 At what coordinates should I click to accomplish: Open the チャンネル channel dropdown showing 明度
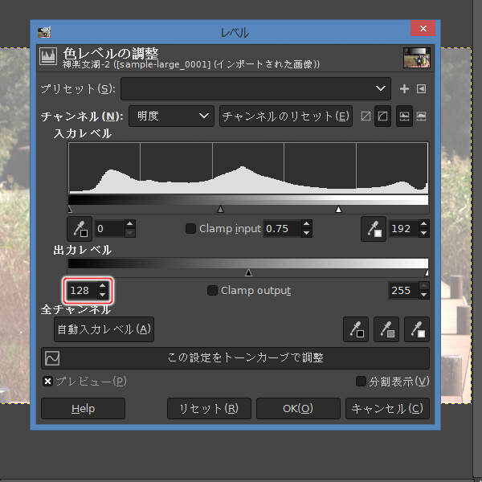[171, 116]
